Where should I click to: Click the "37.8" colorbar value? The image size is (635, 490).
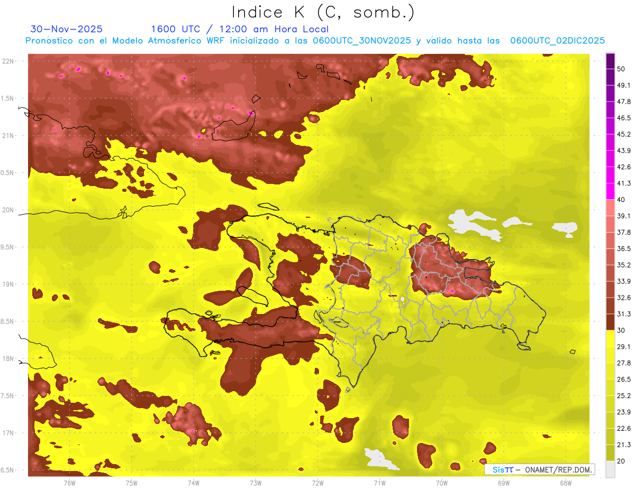(x=623, y=232)
